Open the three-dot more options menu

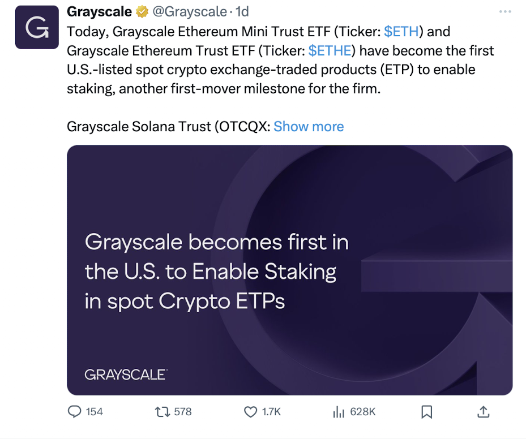pyautogui.click(x=505, y=12)
